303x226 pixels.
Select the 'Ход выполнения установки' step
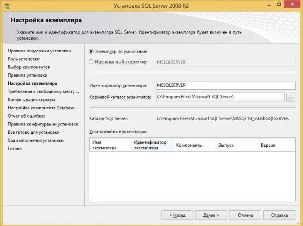click(x=36, y=141)
